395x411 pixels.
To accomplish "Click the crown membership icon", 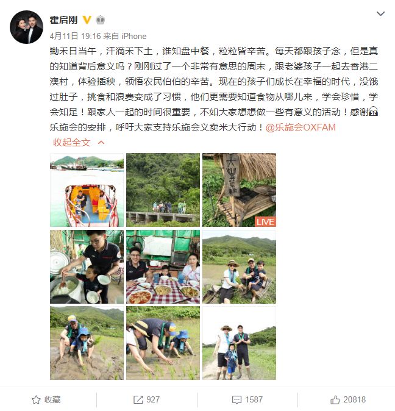I will pyautogui.click(x=100, y=20).
